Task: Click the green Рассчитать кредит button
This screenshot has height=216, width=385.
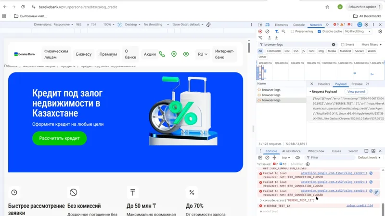Action: (x=59, y=138)
